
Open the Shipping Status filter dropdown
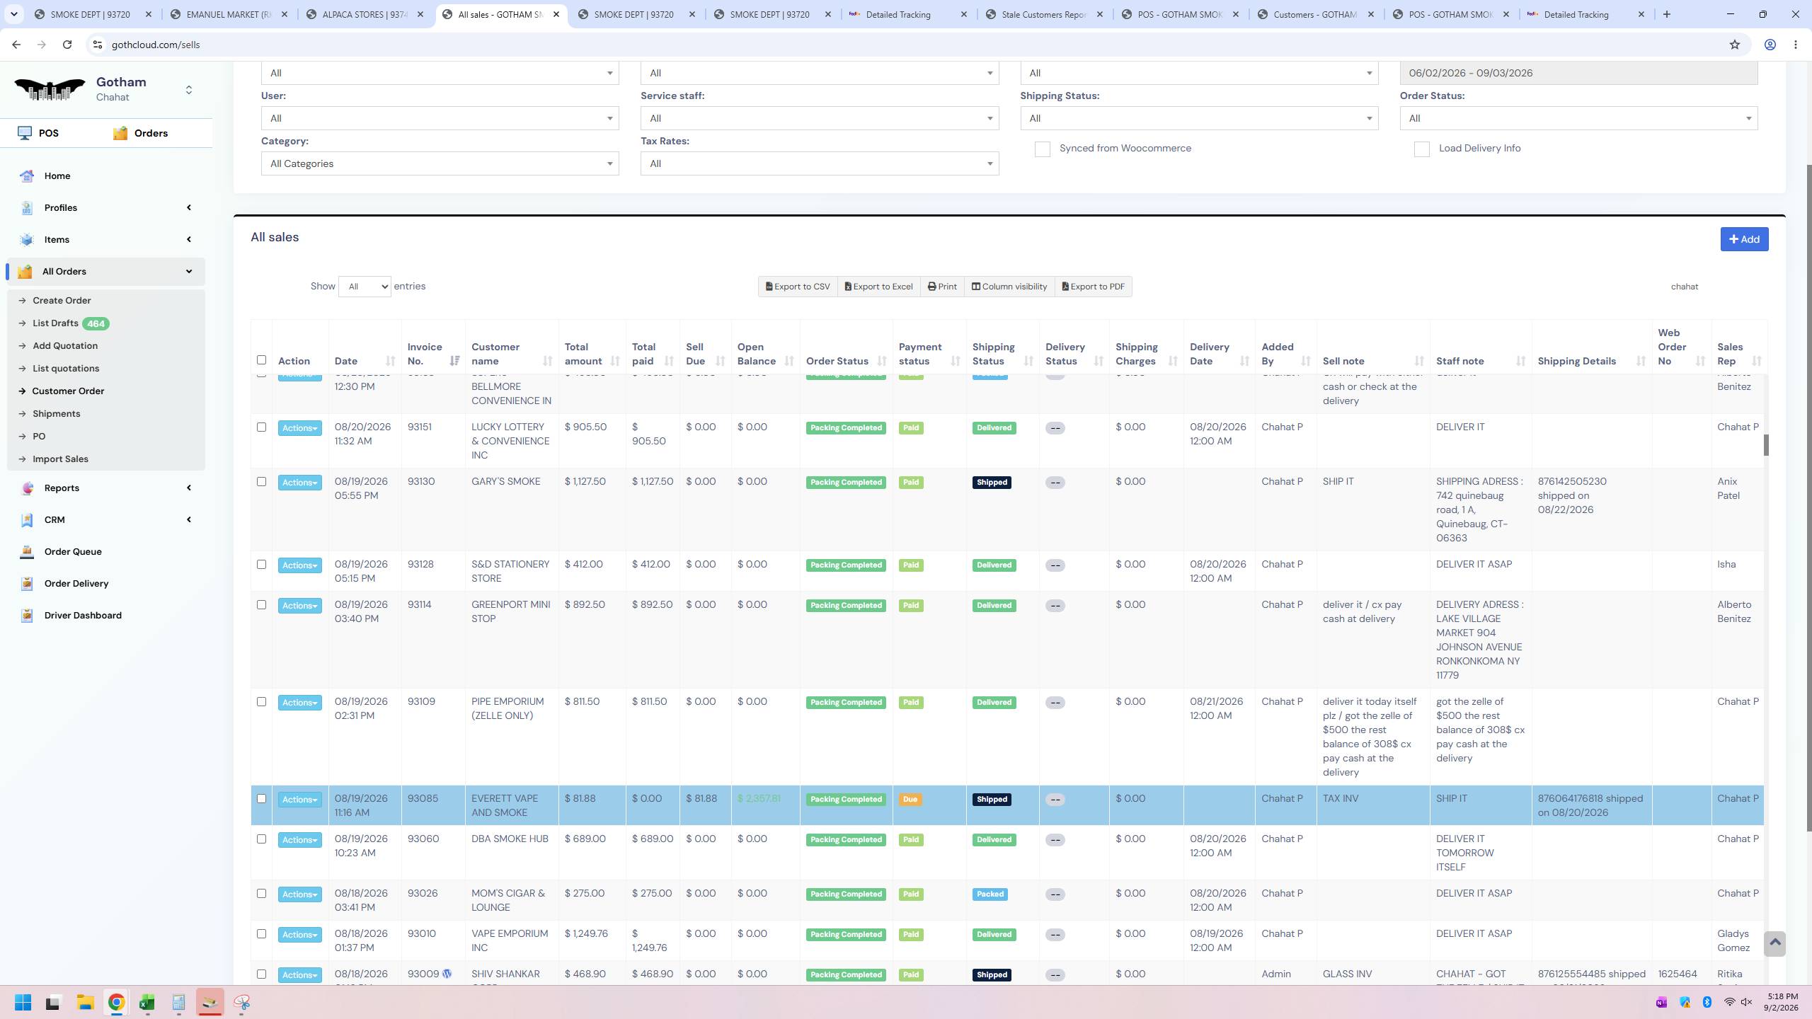point(1199,118)
